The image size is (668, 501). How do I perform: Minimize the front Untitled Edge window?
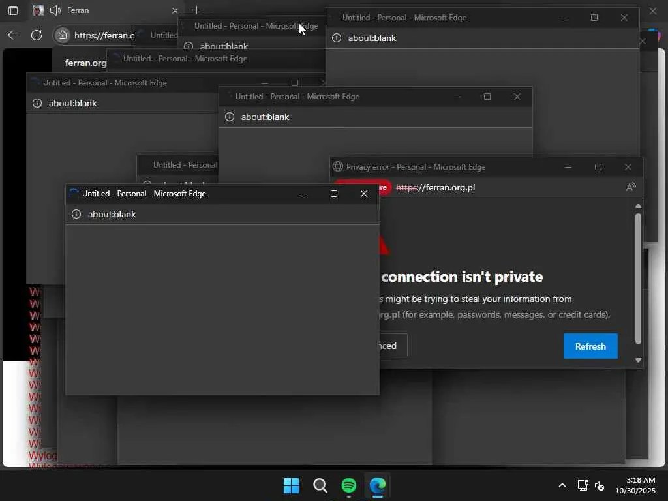click(x=304, y=194)
